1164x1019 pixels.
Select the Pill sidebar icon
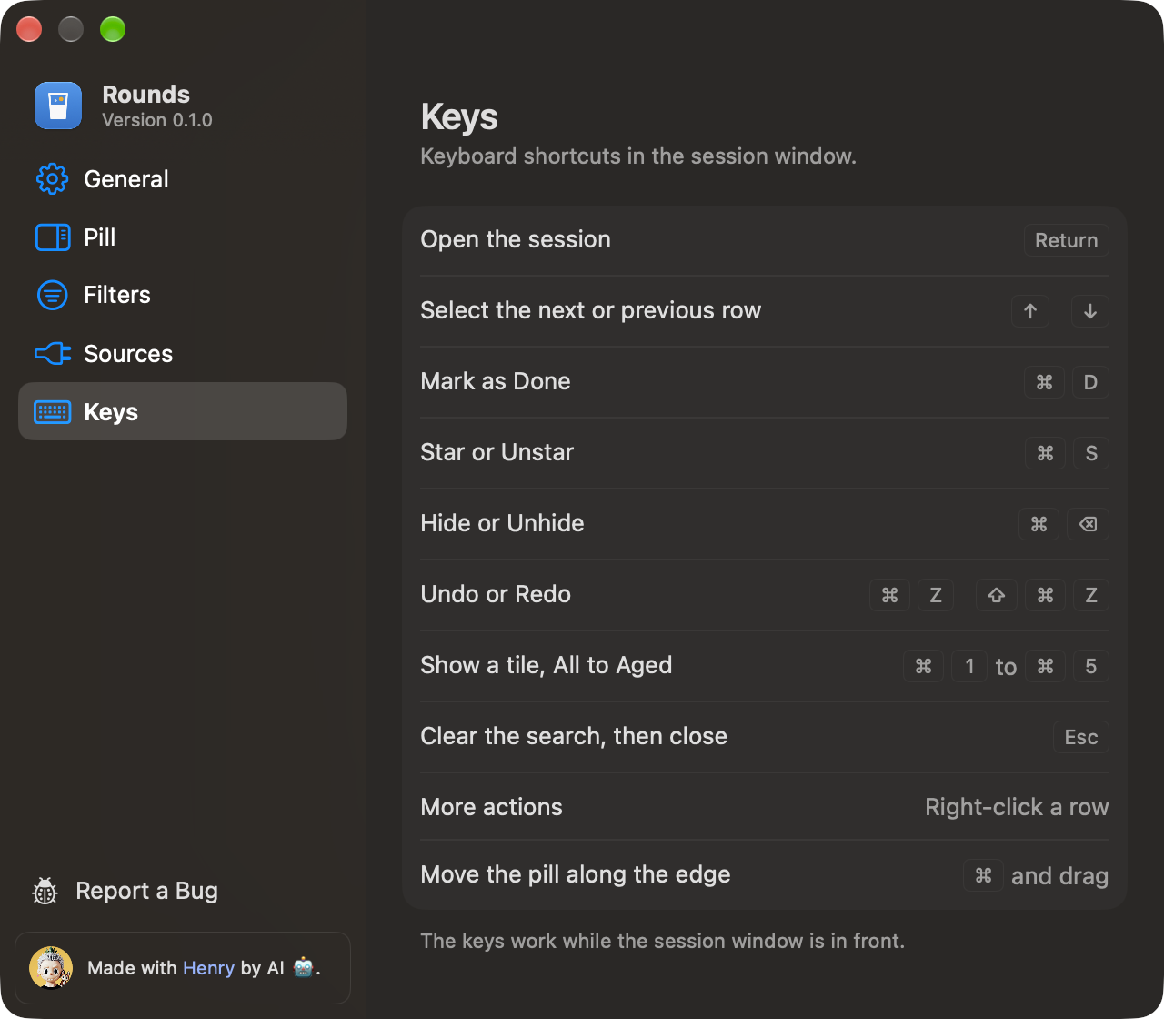click(53, 237)
